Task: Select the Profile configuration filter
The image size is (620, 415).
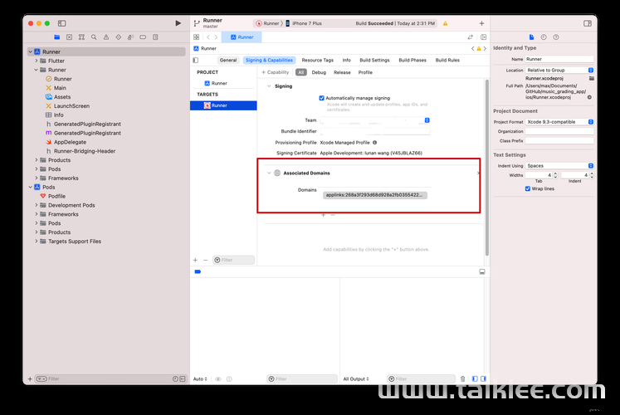Action: [365, 72]
